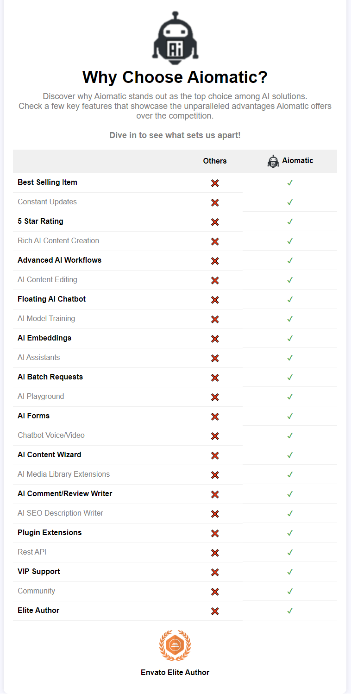Viewport: 351px width, 694px height.
Task: Click the large Aiomatic robot logo
Action: coord(175,35)
